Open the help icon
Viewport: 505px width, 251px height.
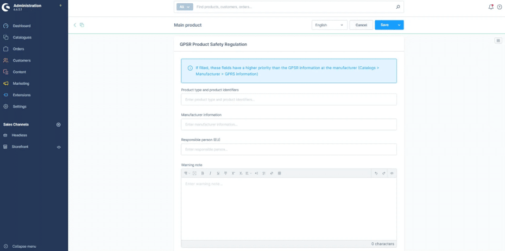500,7
